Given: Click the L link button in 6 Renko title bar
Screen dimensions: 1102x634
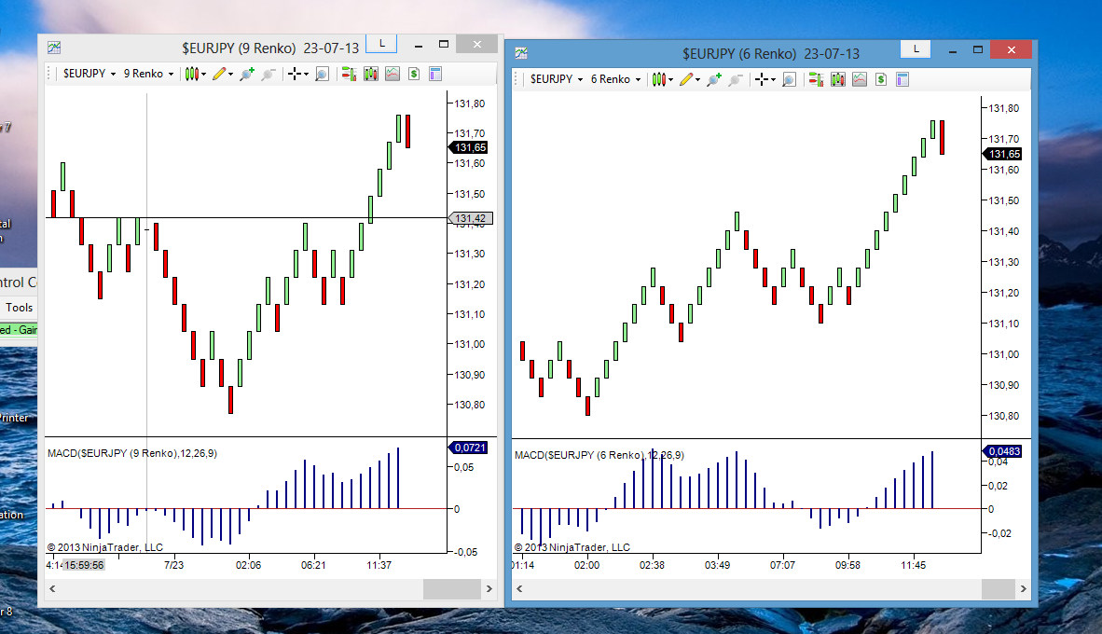Looking at the screenshot, I should tap(916, 49).
